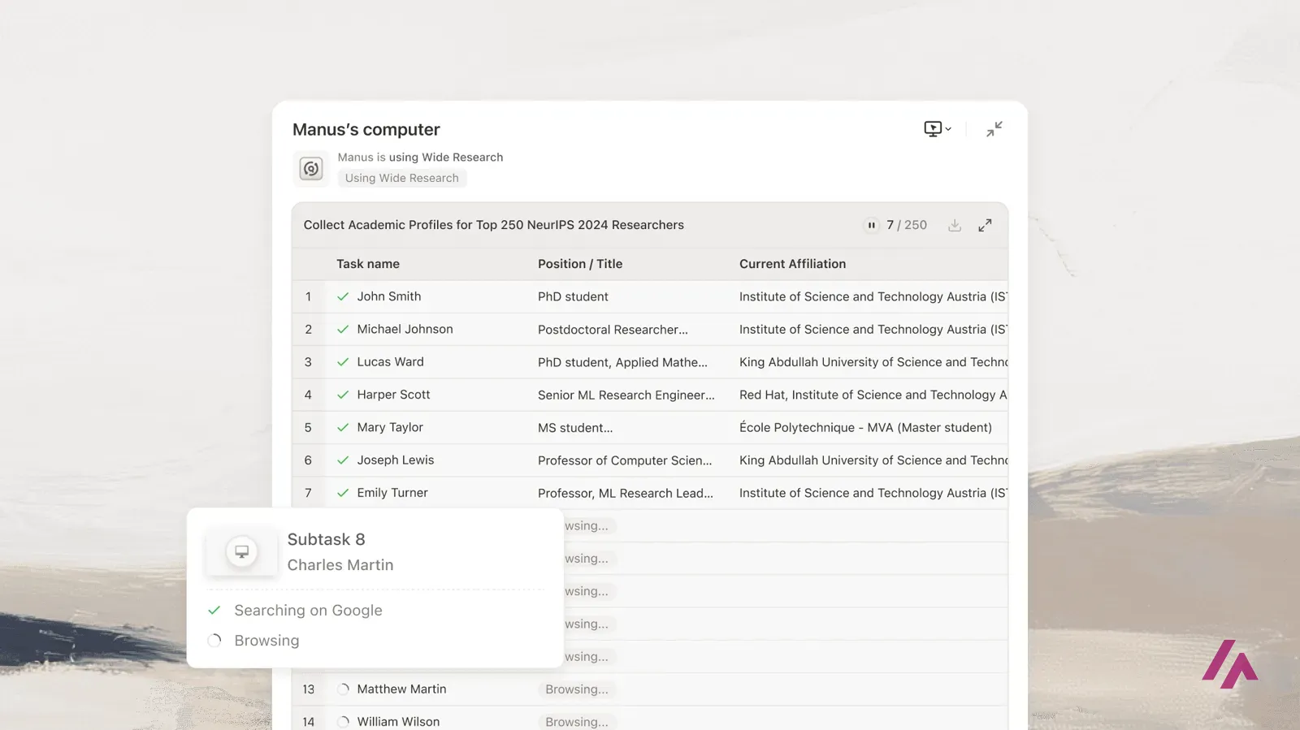Viewport: 1300px width, 730px height.
Task: Click the MS student cell for Mary Taylor
Action: click(x=575, y=428)
